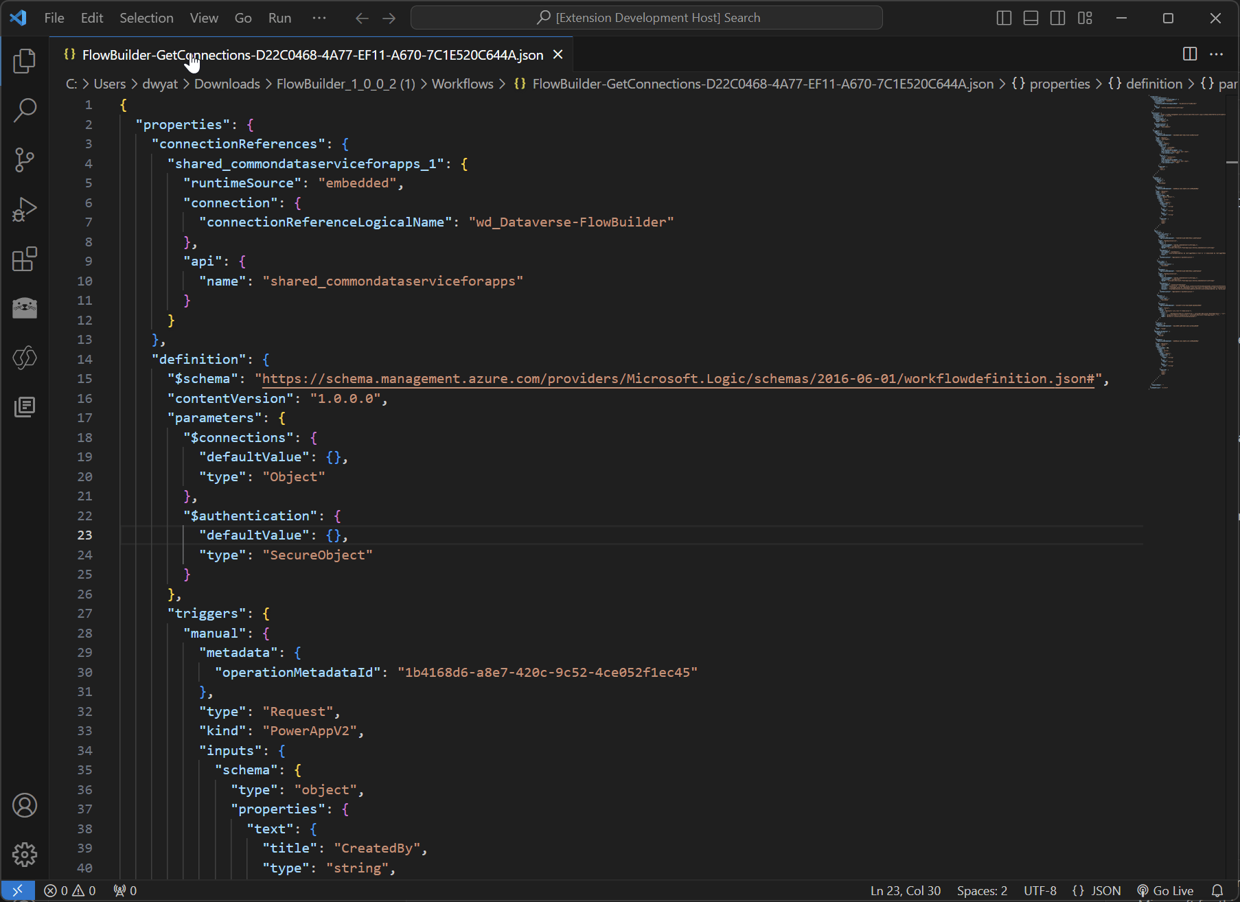Open the editor more actions menu
Screen dimensions: 1240x902
click(1217, 54)
